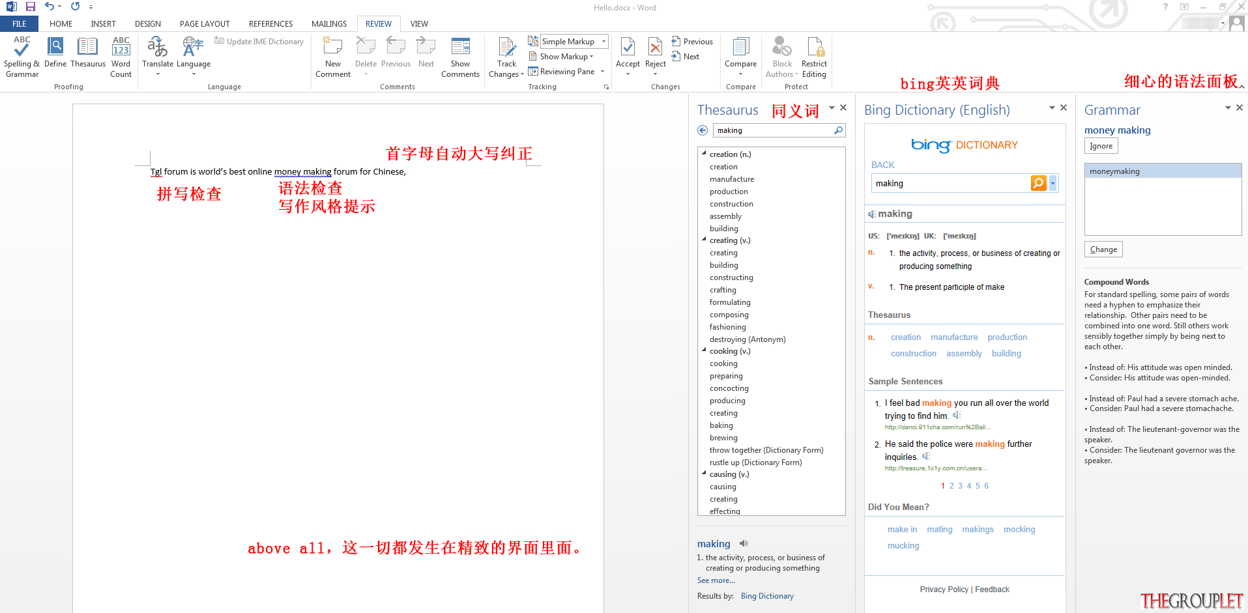This screenshot has height=613, width=1248.
Task: Follow the See more... link
Action: [716, 580]
